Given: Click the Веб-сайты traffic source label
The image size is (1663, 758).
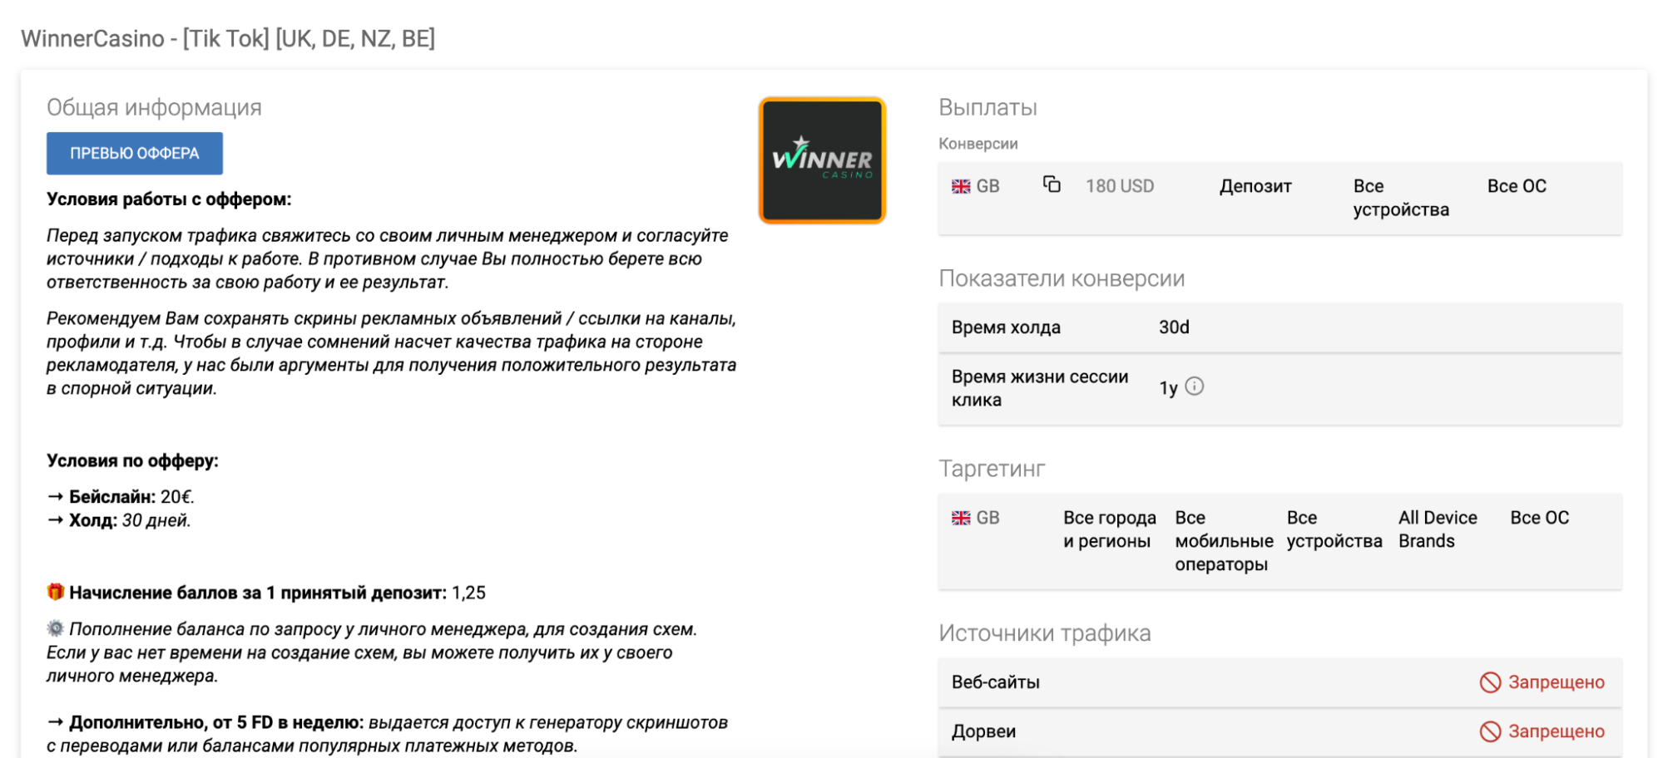Looking at the screenshot, I should coord(996,682).
